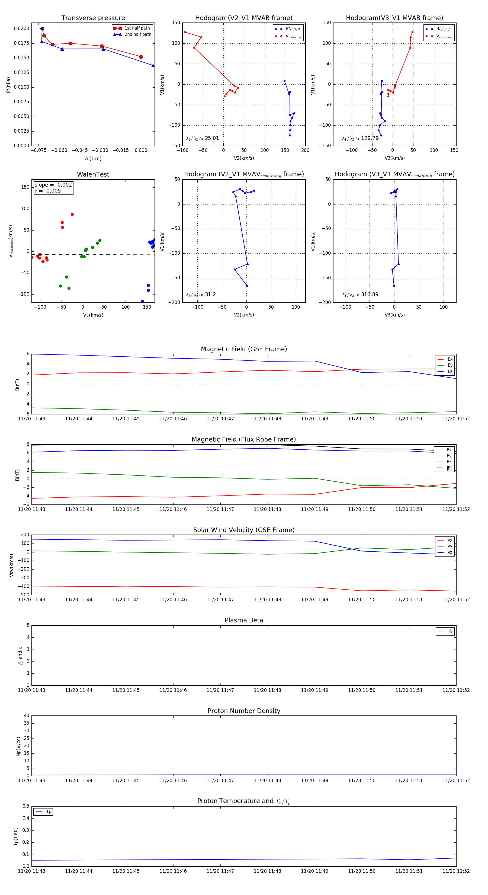Select the "By" legend entry in GSE magnetic field plot
The image size is (488, 895).
pyautogui.click(x=445, y=366)
